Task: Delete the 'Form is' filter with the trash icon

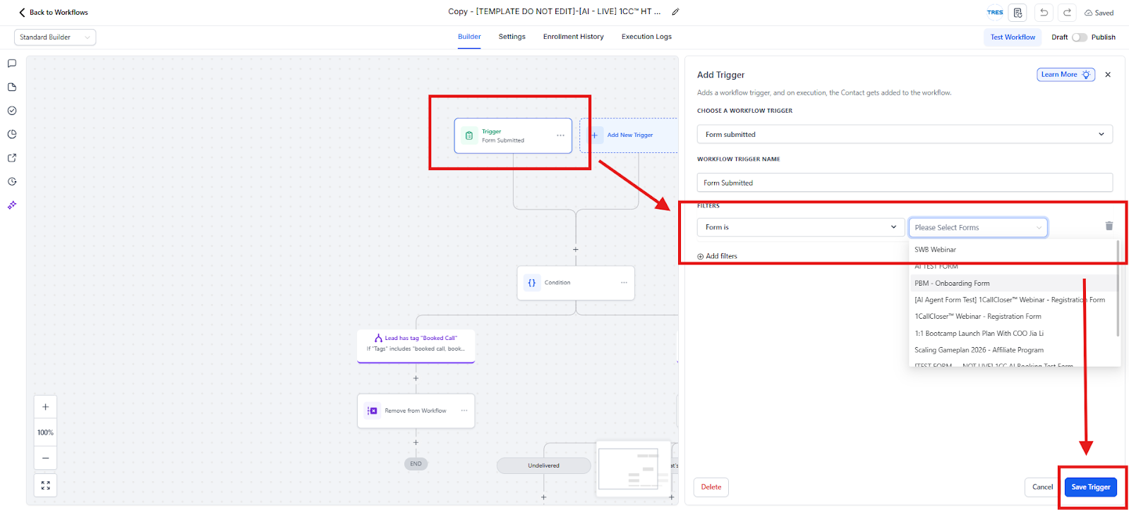Action: point(1109,226)
